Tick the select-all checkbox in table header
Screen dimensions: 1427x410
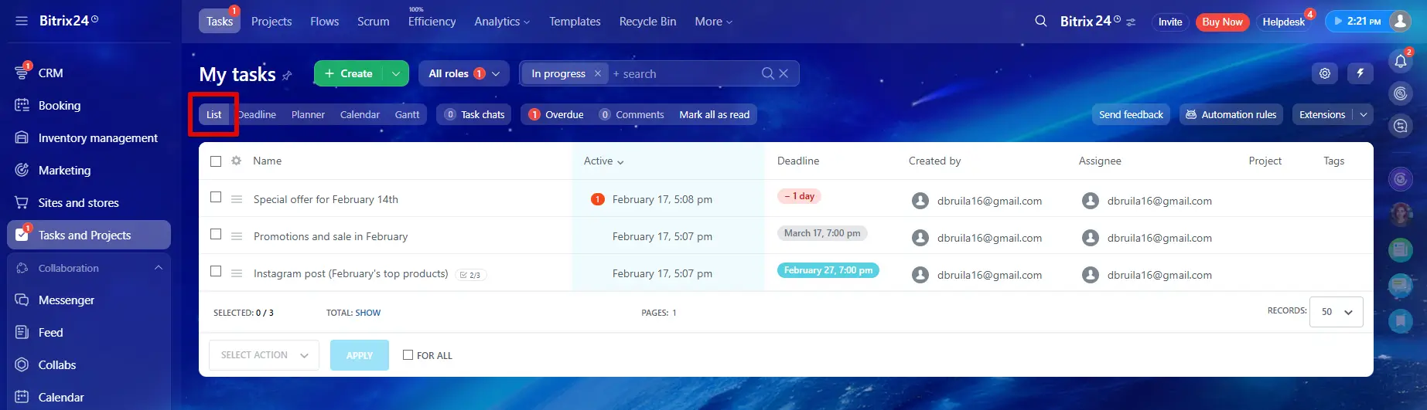click(x=216, y=161)
